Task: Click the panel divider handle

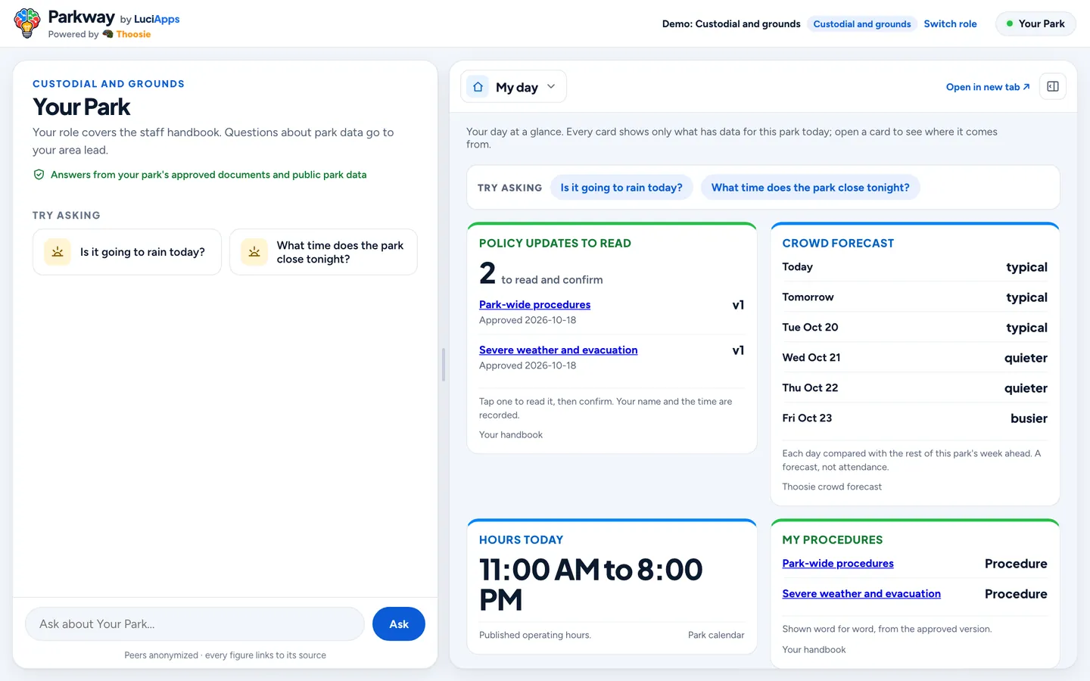Action: pos(444,365)
